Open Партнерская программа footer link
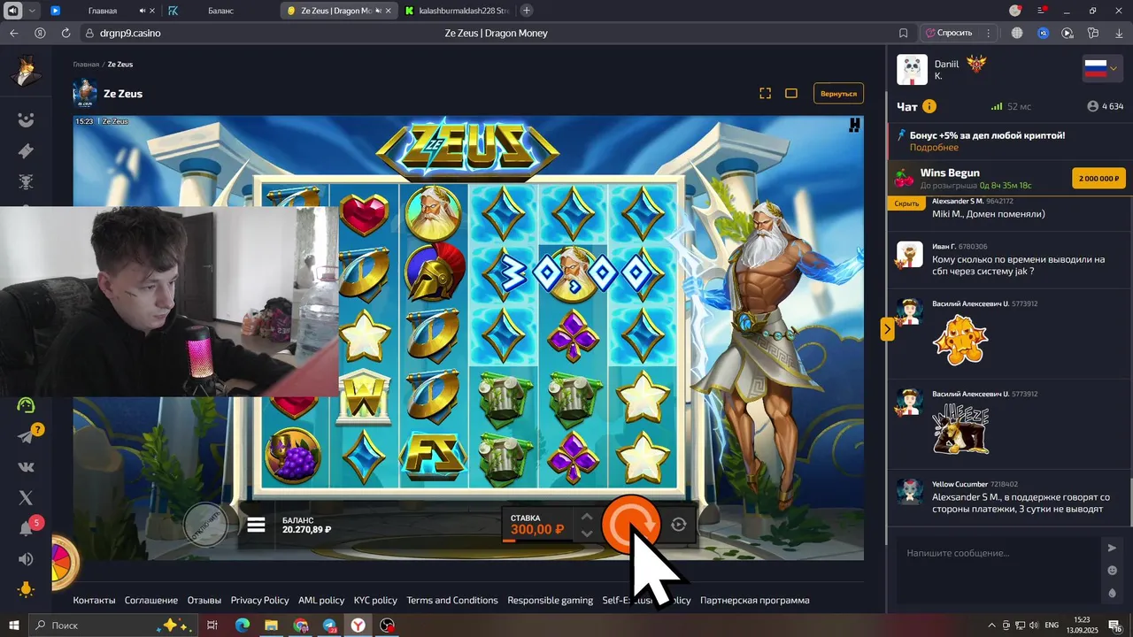The height and width of the screenshot is (637, 1133). 754,600
